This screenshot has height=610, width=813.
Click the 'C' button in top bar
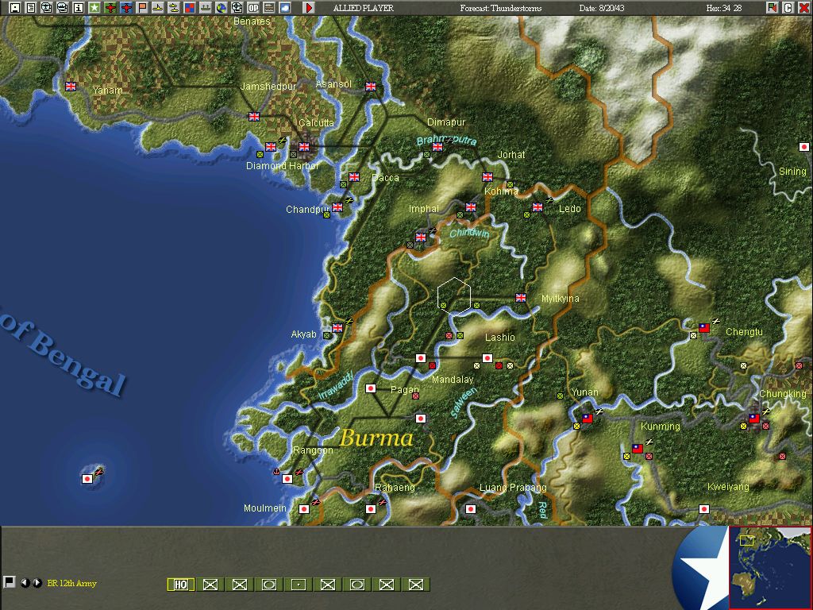(x=788, y=8)
